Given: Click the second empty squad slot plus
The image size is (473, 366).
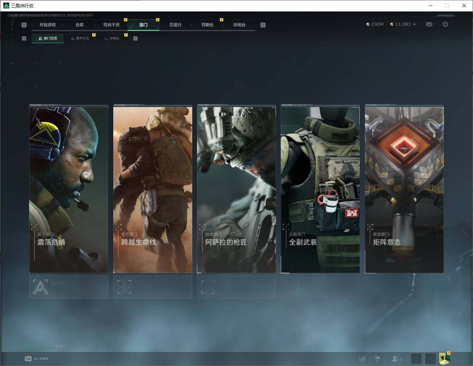Looking at the screenshot, I should (x=430, y=359).
